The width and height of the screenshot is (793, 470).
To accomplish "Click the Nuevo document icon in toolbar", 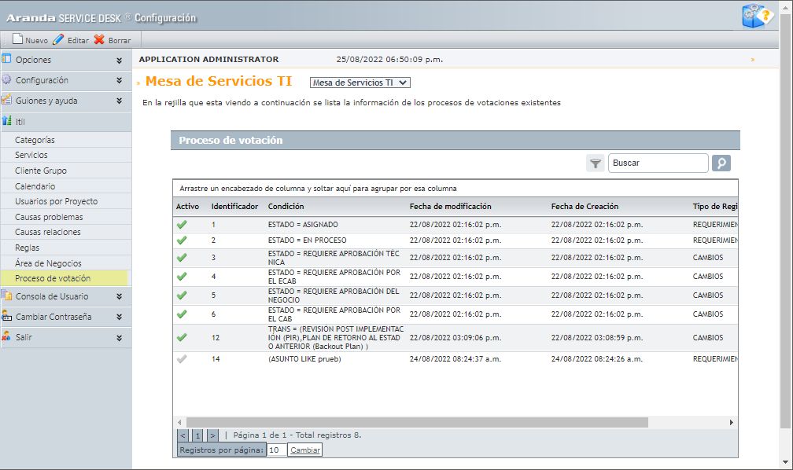I will 17,39.
